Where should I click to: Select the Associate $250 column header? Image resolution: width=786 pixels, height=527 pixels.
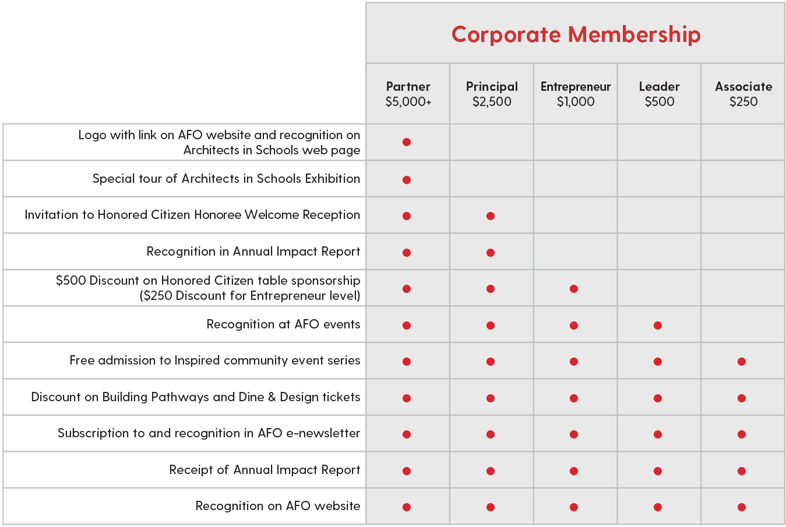point(743,94)
